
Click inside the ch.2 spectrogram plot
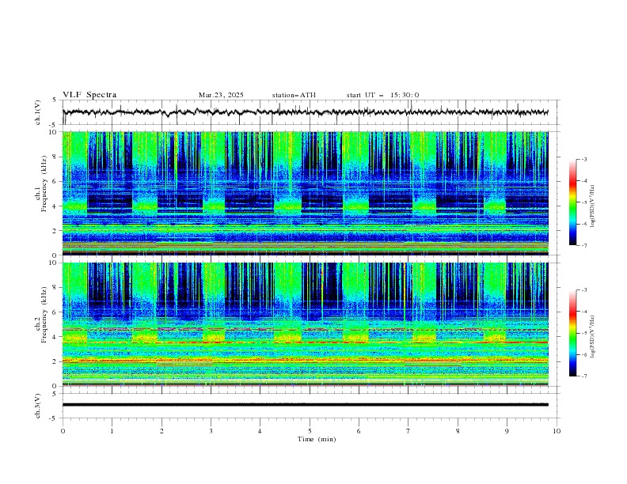pyautogui.click(x=305, y=324)
